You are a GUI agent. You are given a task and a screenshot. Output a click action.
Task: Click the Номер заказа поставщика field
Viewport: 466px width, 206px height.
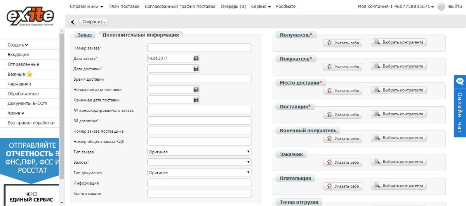coord(199,131)
